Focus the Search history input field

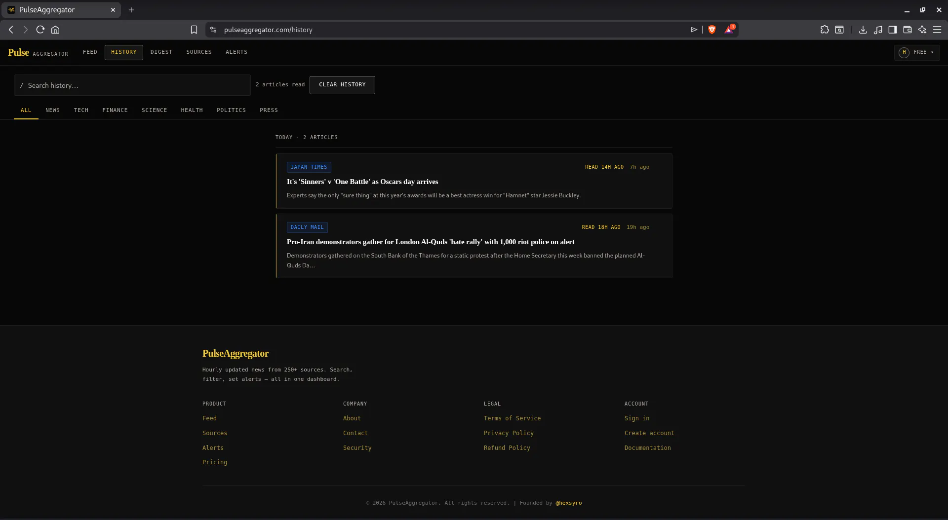132,85
